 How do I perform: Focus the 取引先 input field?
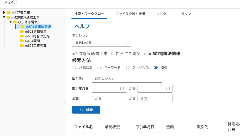pos(127,79)
